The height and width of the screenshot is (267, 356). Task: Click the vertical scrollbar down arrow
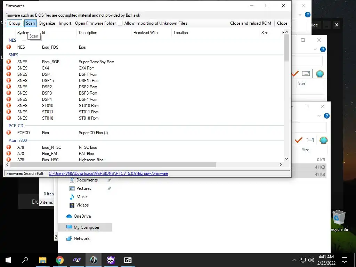coord(286,159)
